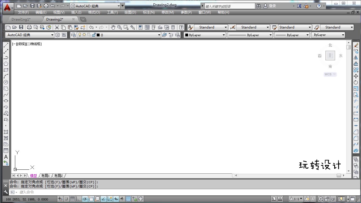361x203 pixels.
Task: Select the Line tool in Draw toolbar
Action: pyautogui.click(x=6, y=45)
